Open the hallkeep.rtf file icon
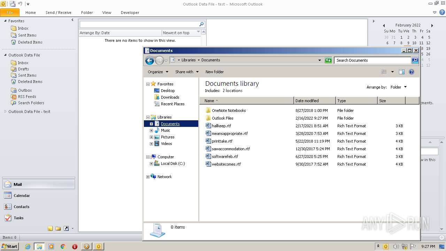 point(208,126)
